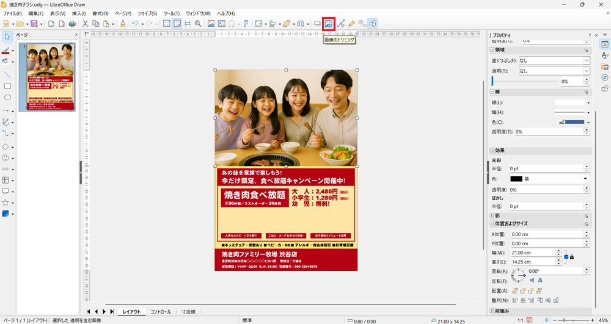Click Bring to Front icon beside 配置(A)
Viewport: 611px width, 324px height.
515,290
